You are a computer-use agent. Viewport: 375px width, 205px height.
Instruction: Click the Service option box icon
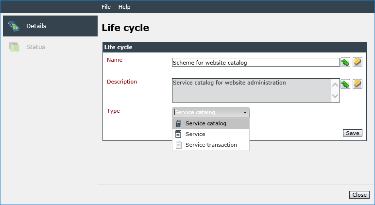point(178,134)
